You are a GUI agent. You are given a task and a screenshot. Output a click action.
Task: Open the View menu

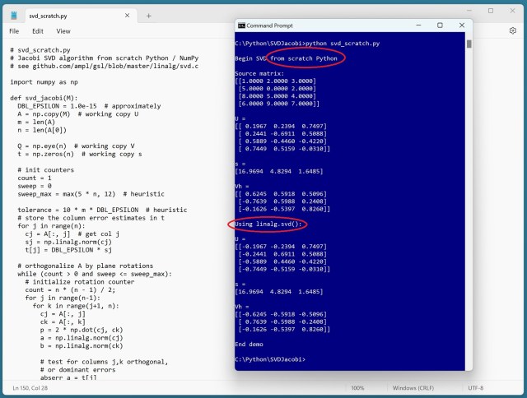63,31
